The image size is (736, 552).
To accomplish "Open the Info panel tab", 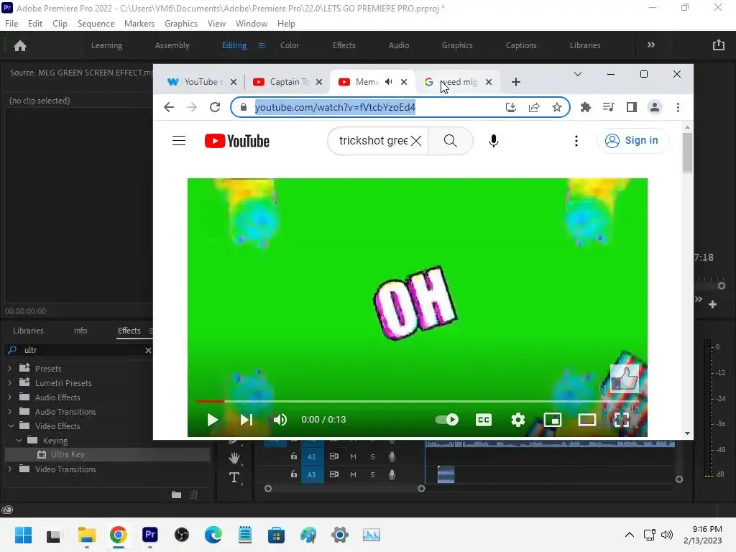I will [x=80, y=331].
